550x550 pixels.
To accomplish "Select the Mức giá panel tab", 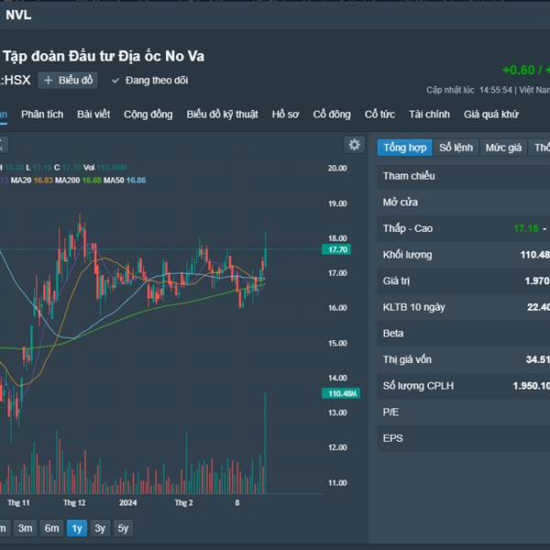I will (x=503, y=148).
